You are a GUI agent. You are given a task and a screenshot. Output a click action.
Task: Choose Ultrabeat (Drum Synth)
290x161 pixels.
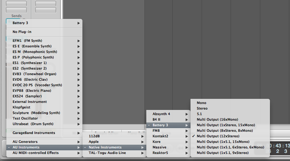click(45, 124)
